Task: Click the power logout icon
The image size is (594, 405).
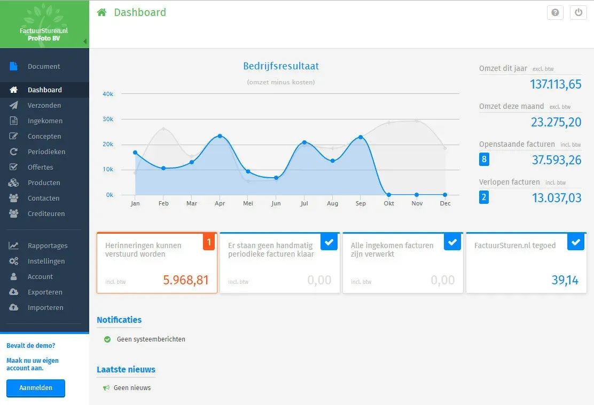Action: [578, 13]
